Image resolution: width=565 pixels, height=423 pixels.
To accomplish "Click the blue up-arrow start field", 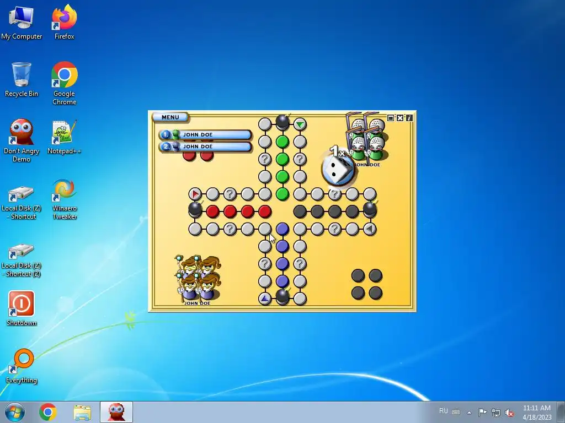I will [x=265, y=299].
